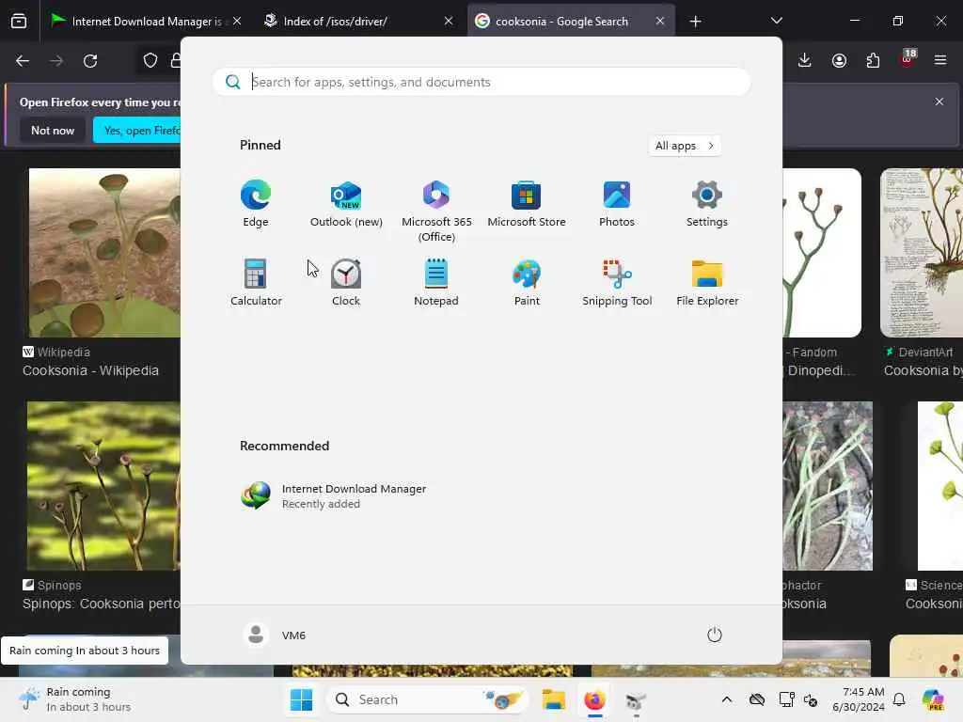Open the list all tabs dropdown
This screenshot has height=722, width=963.
tap(776, 21)
